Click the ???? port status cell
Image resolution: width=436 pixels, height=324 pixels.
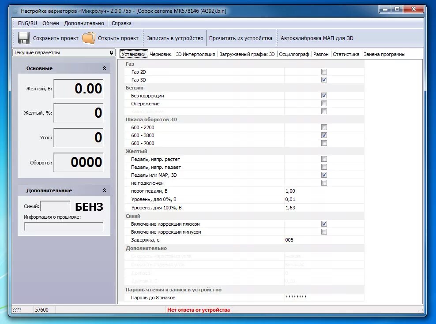(x=17, y=309)
